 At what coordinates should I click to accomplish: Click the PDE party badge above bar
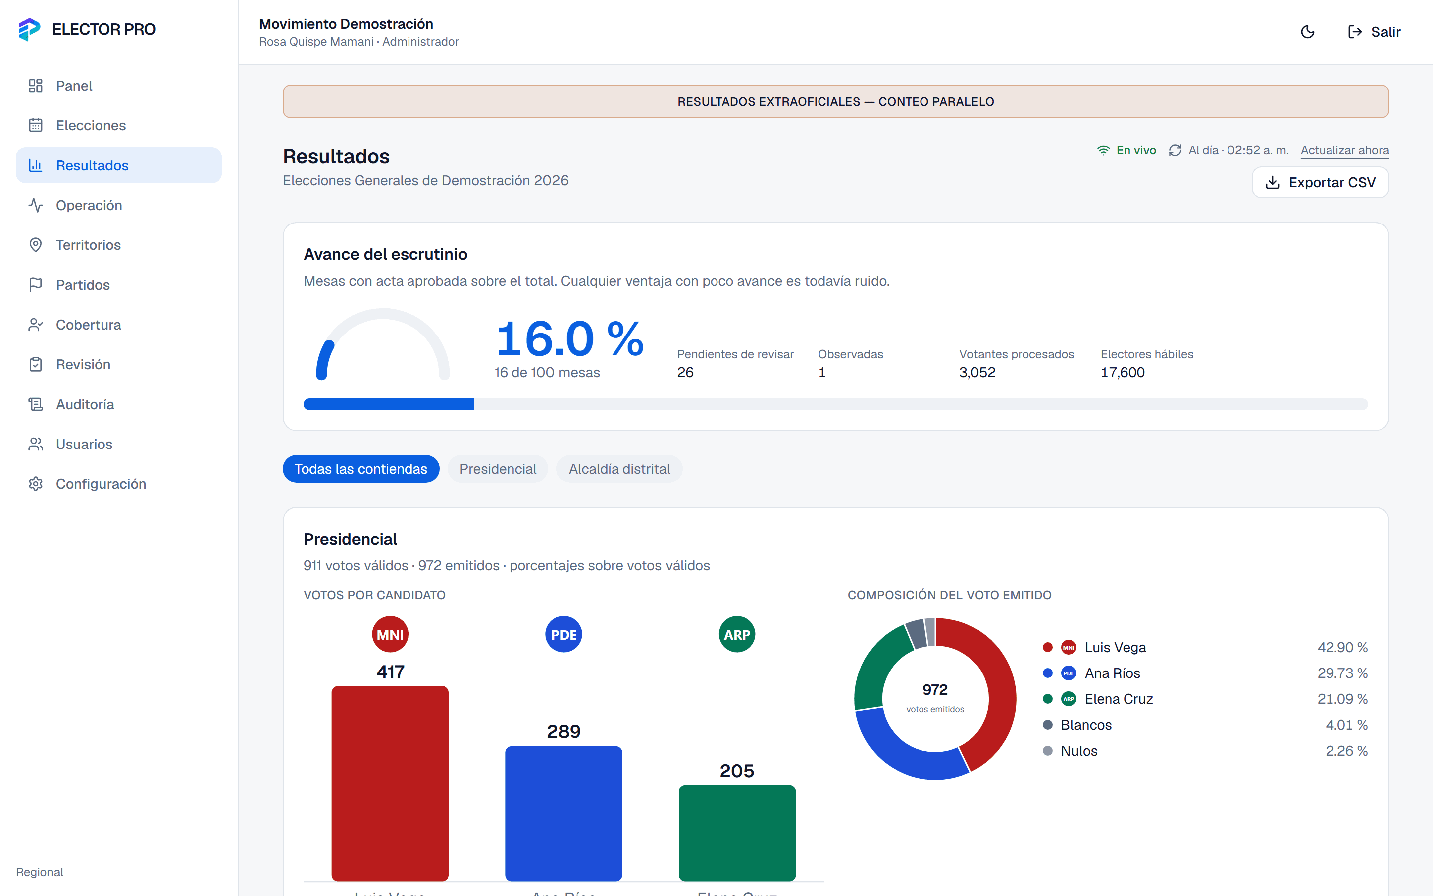563,634
